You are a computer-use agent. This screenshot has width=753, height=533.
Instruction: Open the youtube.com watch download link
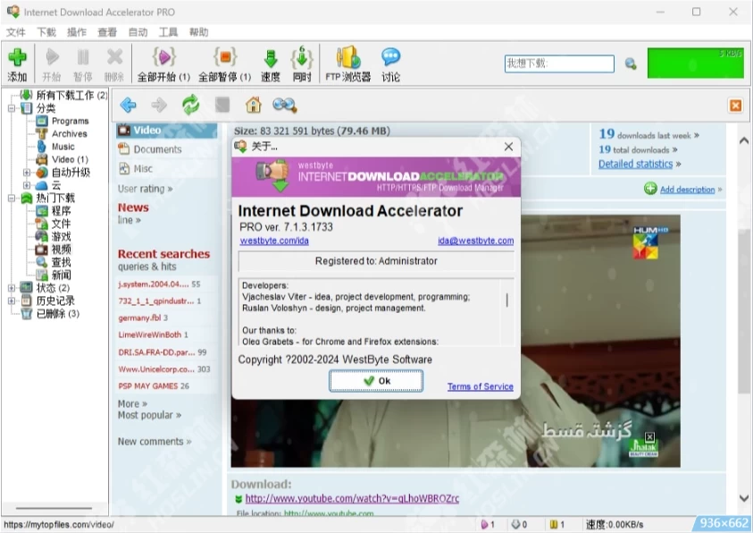[352, 498]
